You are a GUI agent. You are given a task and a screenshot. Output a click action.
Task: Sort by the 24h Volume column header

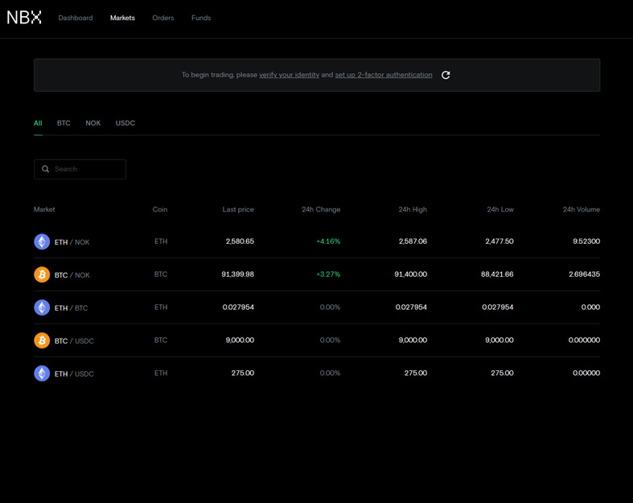click(582, 209)
